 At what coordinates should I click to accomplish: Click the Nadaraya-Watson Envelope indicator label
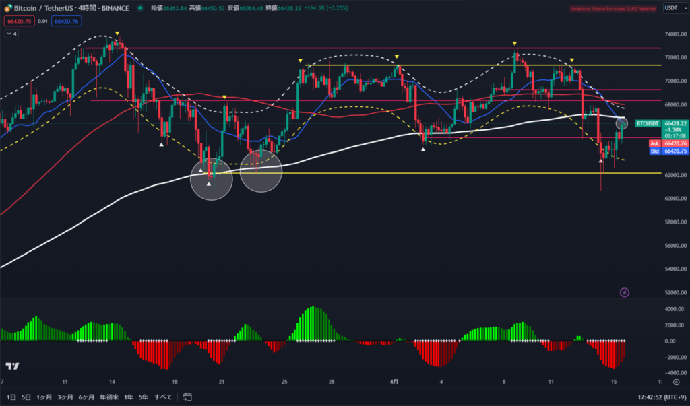tap(613, 8)
